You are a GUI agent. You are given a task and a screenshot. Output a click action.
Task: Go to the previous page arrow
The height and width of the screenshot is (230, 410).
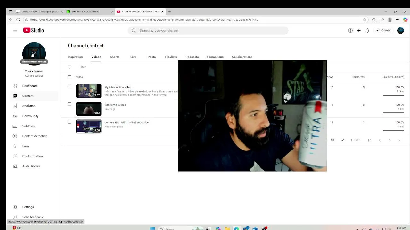380,140
